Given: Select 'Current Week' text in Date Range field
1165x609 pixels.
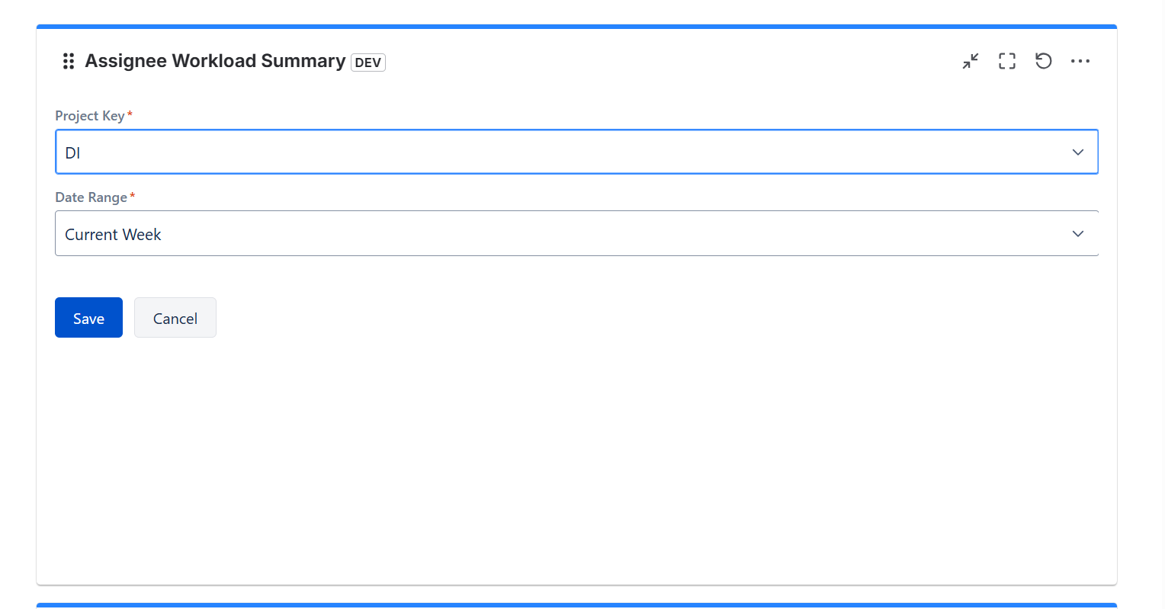Looking at the screenshot, I should tap(113, 234).
